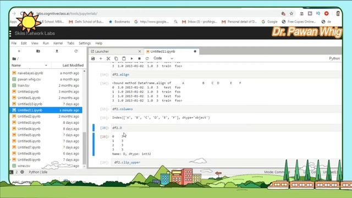Go to the root folder icon
The width and height of the screenshot is (352, 198).
[x=14, y=59]
